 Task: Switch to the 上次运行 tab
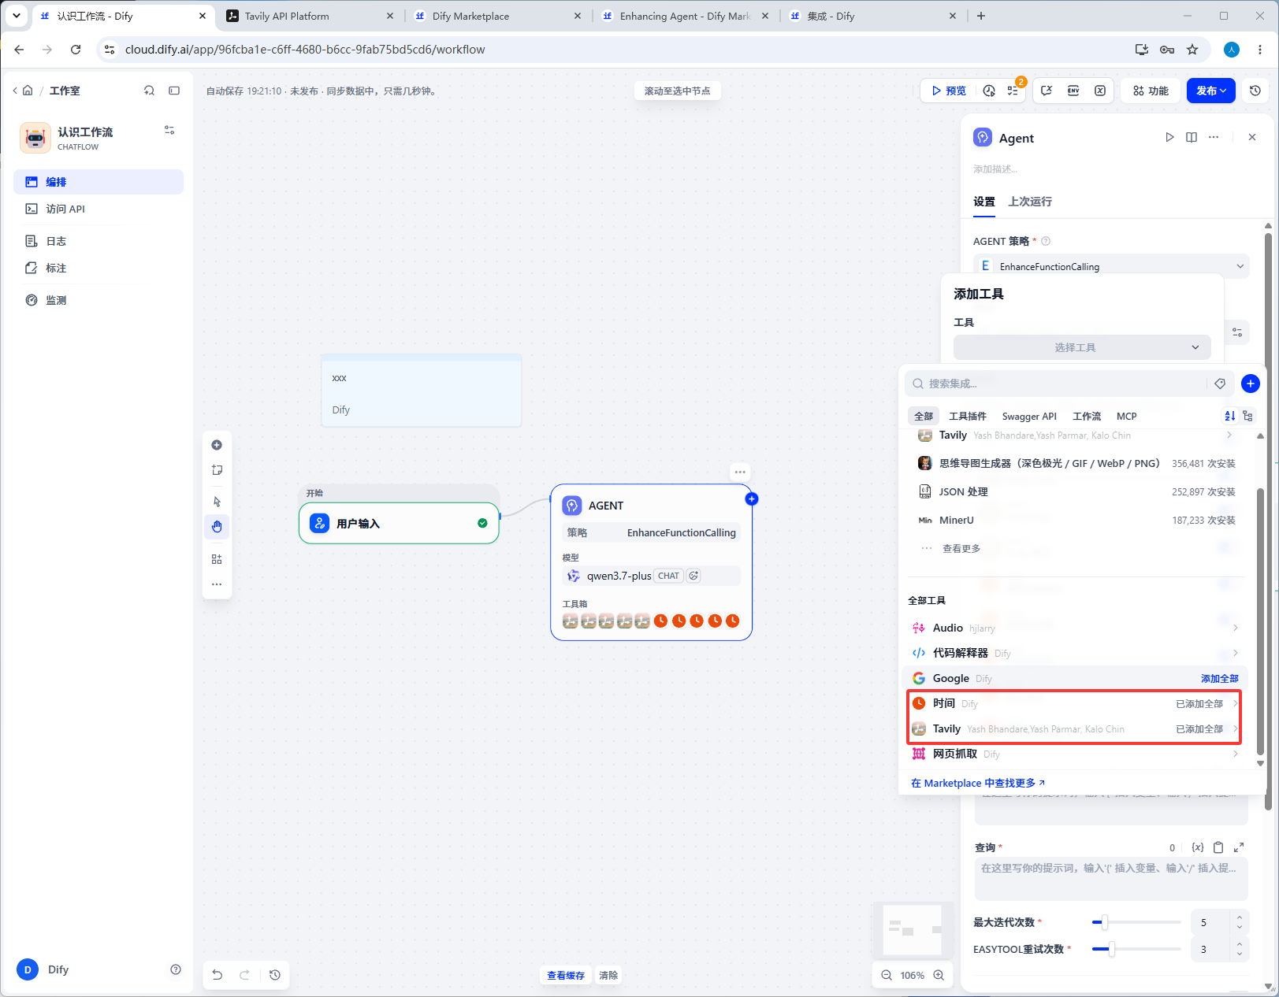pyautogui.click(x=1030, y=202)
